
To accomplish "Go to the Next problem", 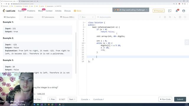I will [x=72, y=100].
